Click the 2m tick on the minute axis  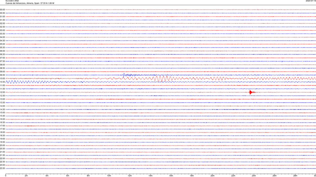click(x=26, y=176)
